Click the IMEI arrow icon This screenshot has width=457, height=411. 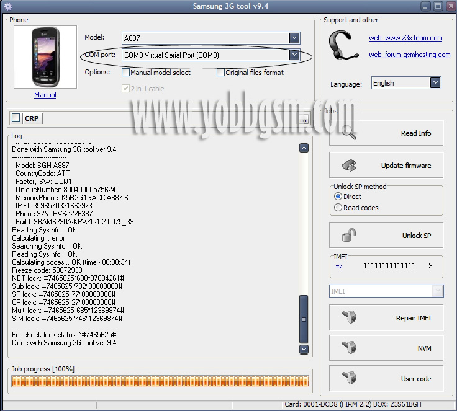click(x=339, y=266)
